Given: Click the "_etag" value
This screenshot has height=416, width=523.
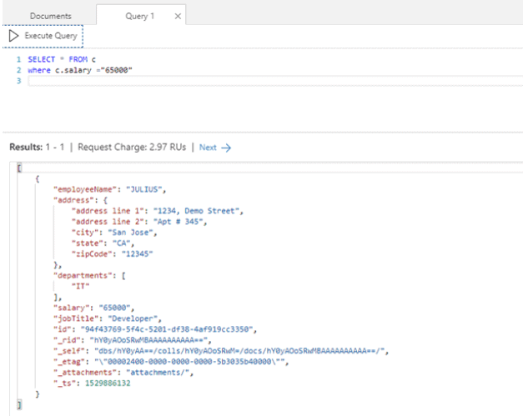Looking at the screenshot, I should click(190, 362).
